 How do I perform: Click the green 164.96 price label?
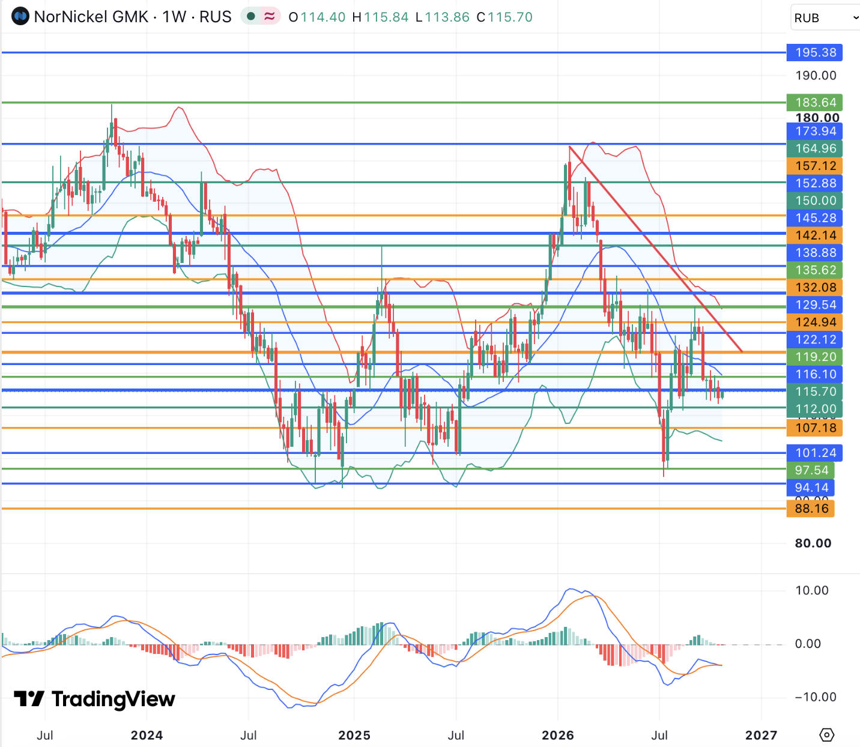click(x=815, y=148)
